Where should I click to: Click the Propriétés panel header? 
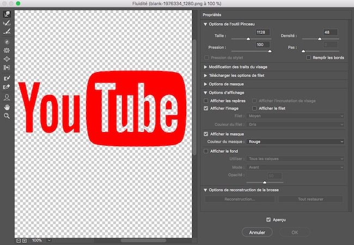[x=212, y=15]
